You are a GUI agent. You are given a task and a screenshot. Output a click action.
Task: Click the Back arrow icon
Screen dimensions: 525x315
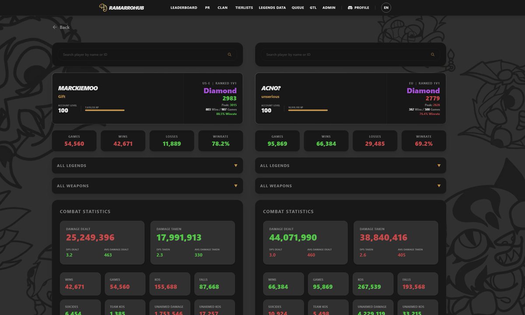[55, 27]
